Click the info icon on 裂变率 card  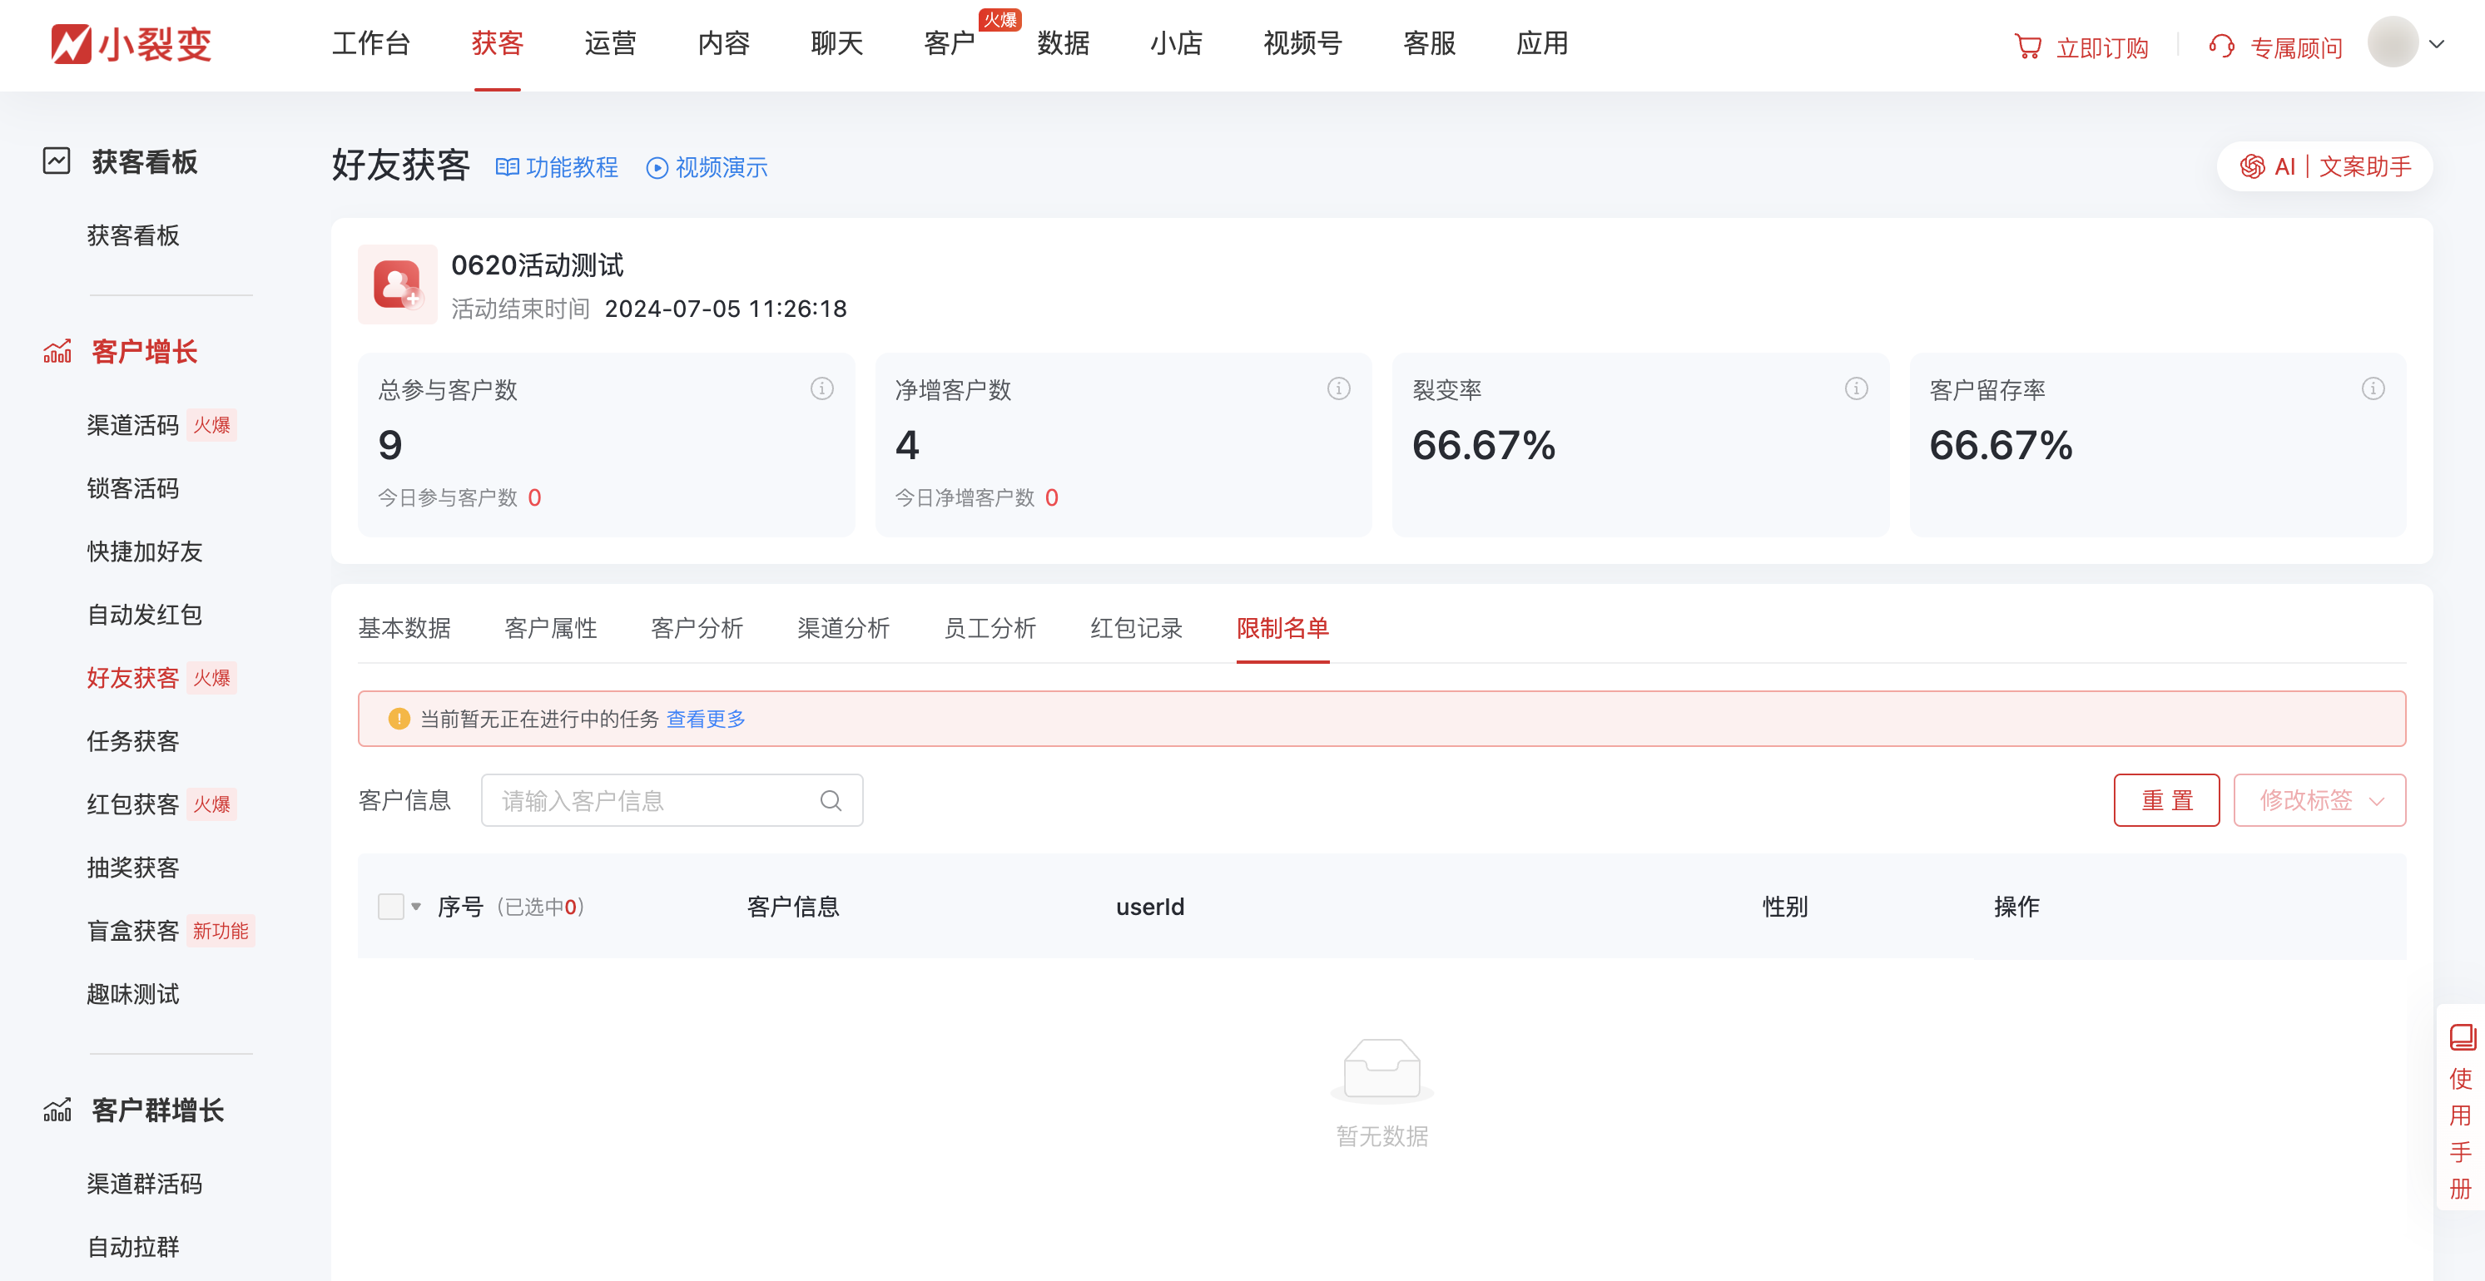coord(1855,388)
